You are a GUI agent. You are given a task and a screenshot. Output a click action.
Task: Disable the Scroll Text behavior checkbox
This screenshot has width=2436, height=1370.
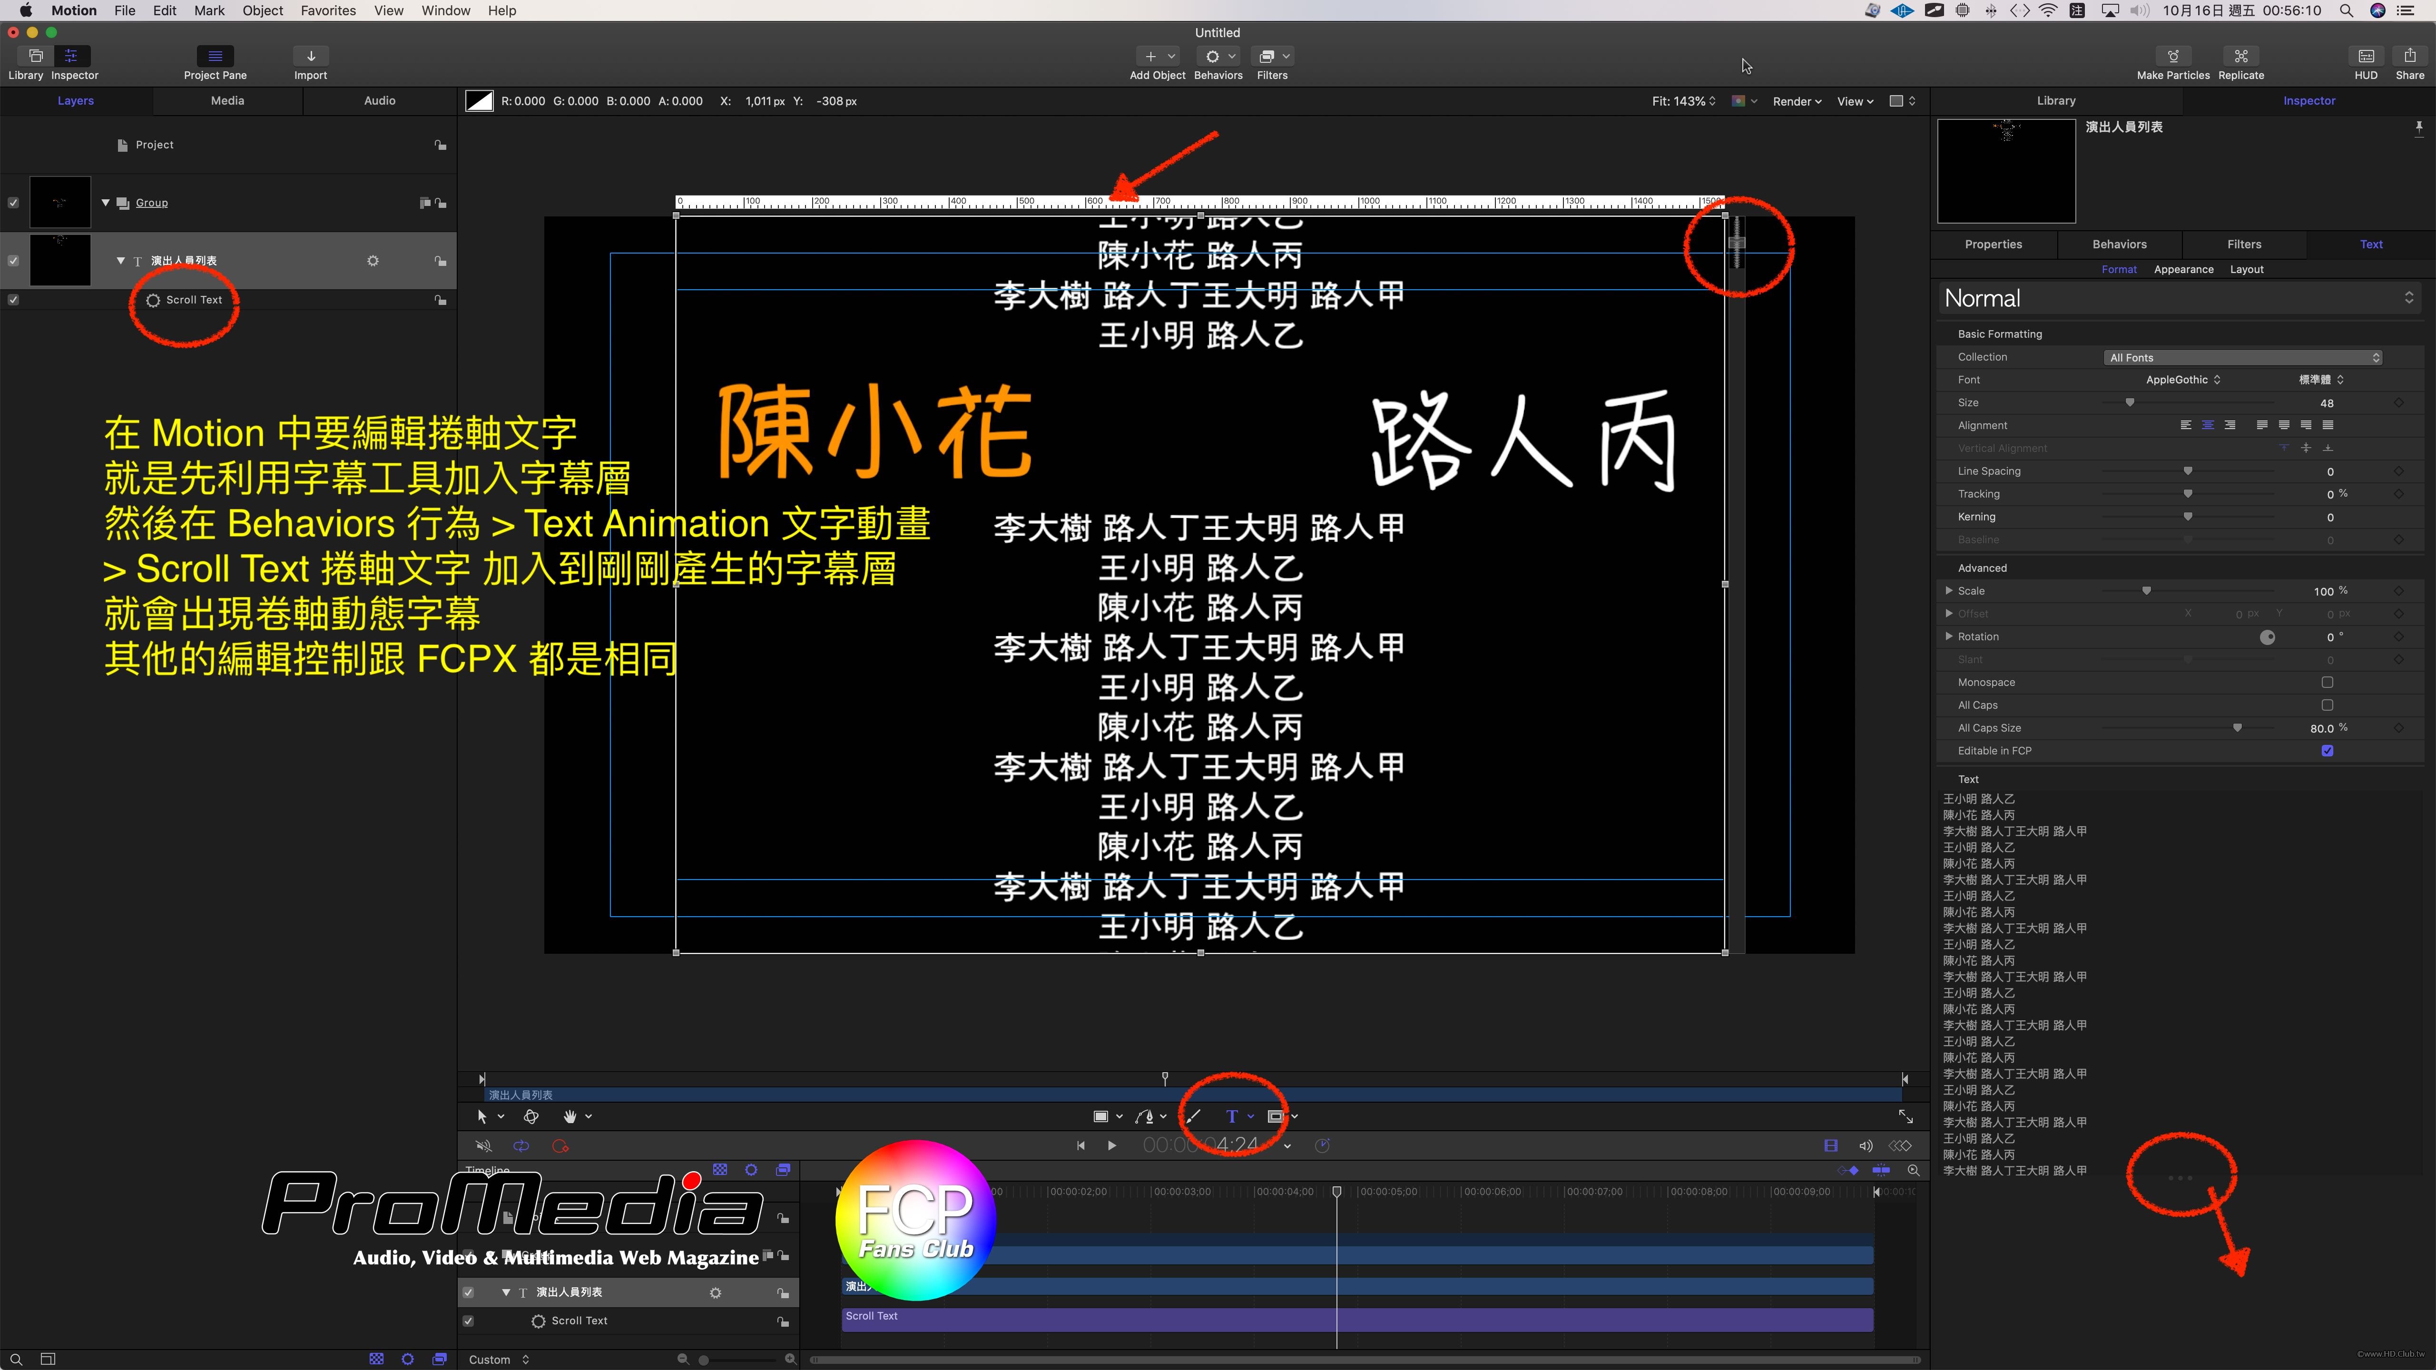[13, 300]
